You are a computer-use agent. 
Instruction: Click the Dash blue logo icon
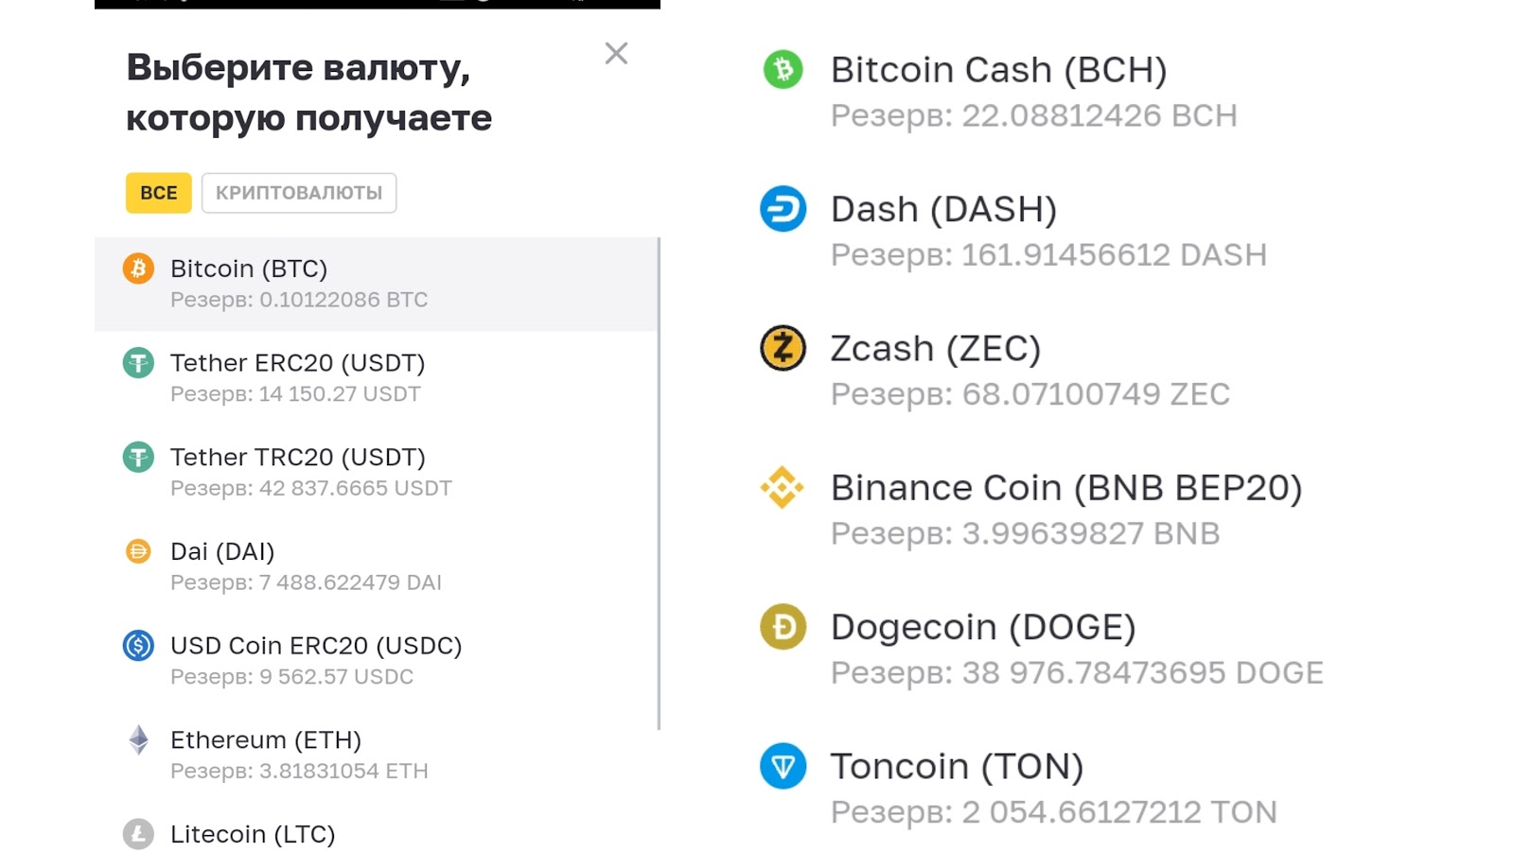783,209
